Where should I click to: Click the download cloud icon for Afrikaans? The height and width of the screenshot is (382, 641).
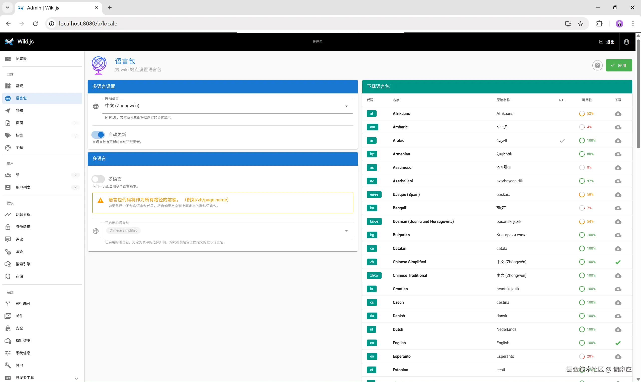(618, 114)
